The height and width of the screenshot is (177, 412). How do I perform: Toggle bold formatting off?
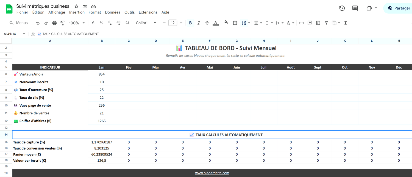[x=190, y=23]
